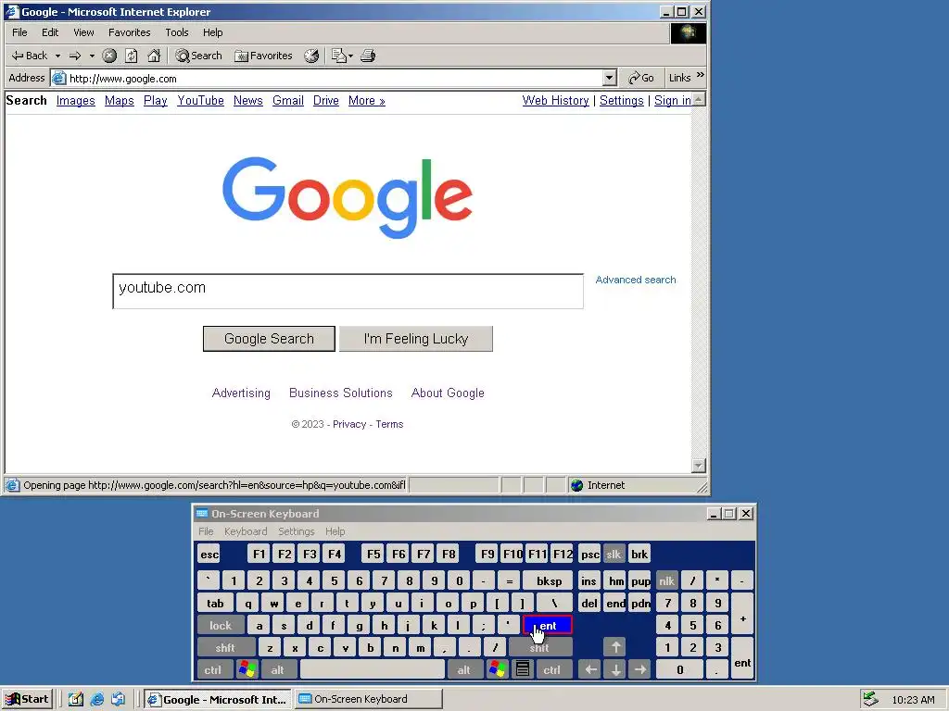Viewport: 949px width, 711px height.
Task: Click the left arrow key on keyboard
Action: coord(590,670)
